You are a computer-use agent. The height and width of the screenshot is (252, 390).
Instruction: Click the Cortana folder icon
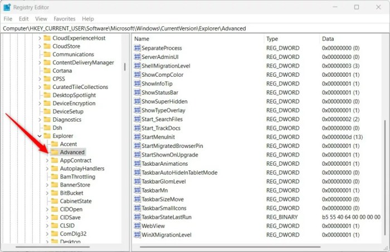pyautogui.click(x=47, y=71)
